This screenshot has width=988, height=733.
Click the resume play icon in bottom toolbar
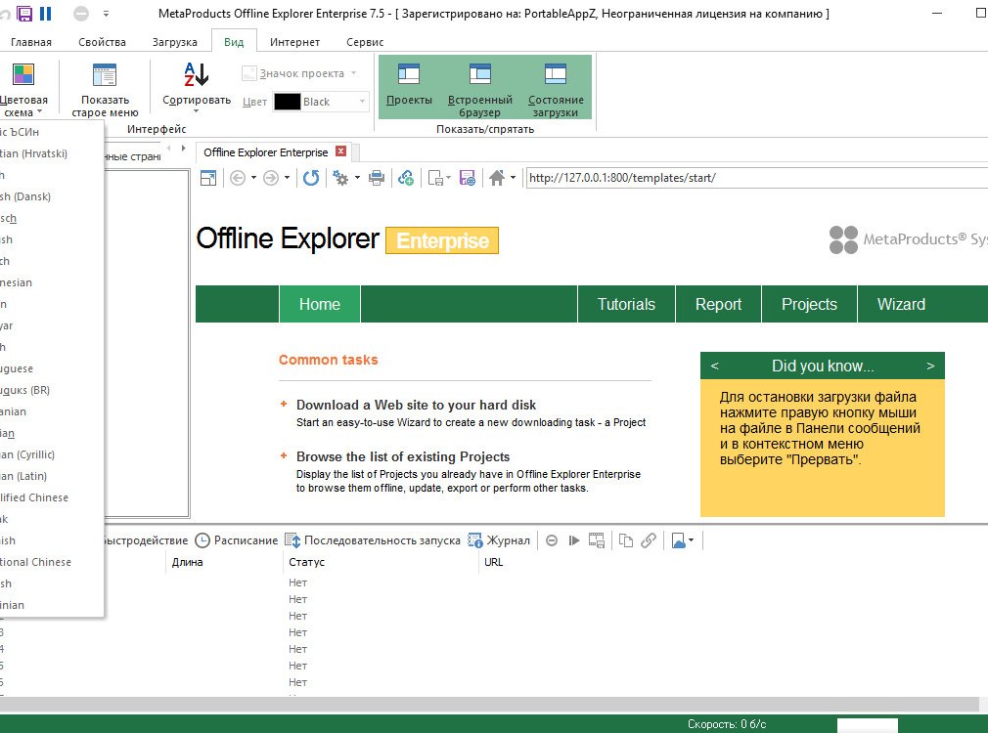tap(573, 540)
